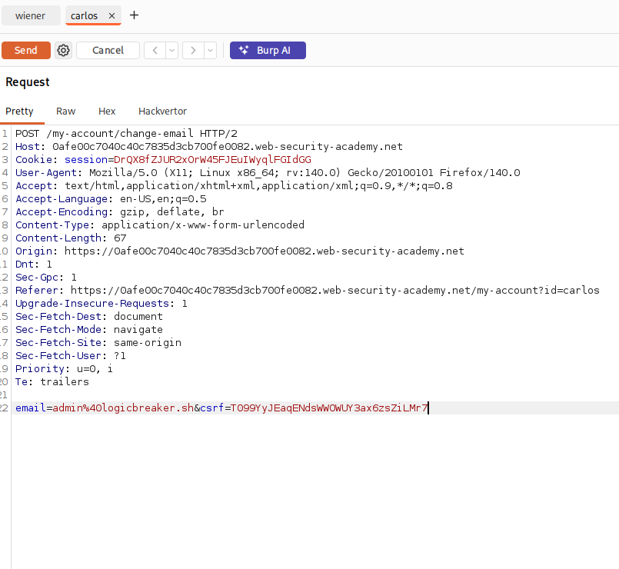Click the POST request line

click(x=126, y=134)
